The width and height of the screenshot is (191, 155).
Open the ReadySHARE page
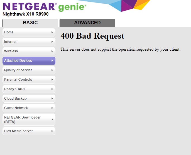tap(29, 89)
